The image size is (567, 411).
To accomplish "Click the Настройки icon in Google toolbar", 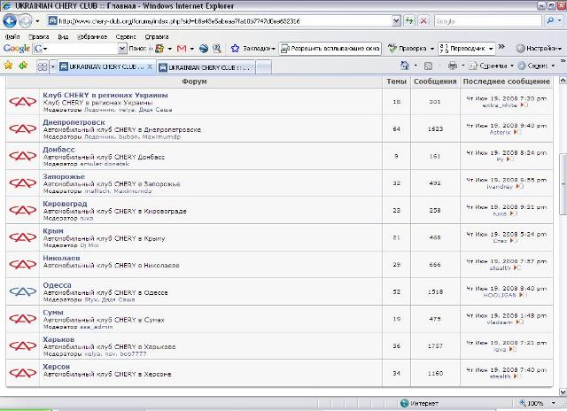I will pos(520,48).
